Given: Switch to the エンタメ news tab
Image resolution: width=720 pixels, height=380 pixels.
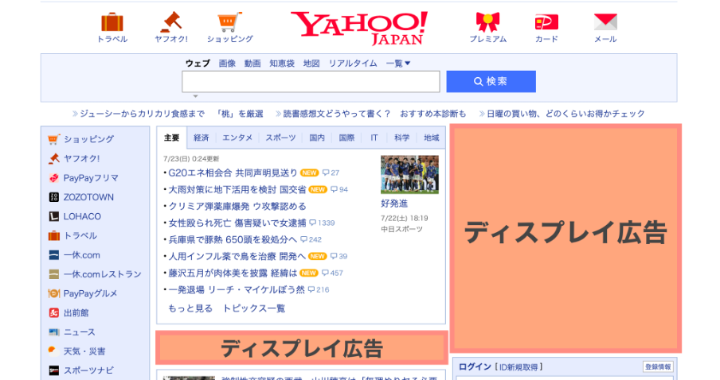Looking at the screenshot, I should [x=237, y=138].
